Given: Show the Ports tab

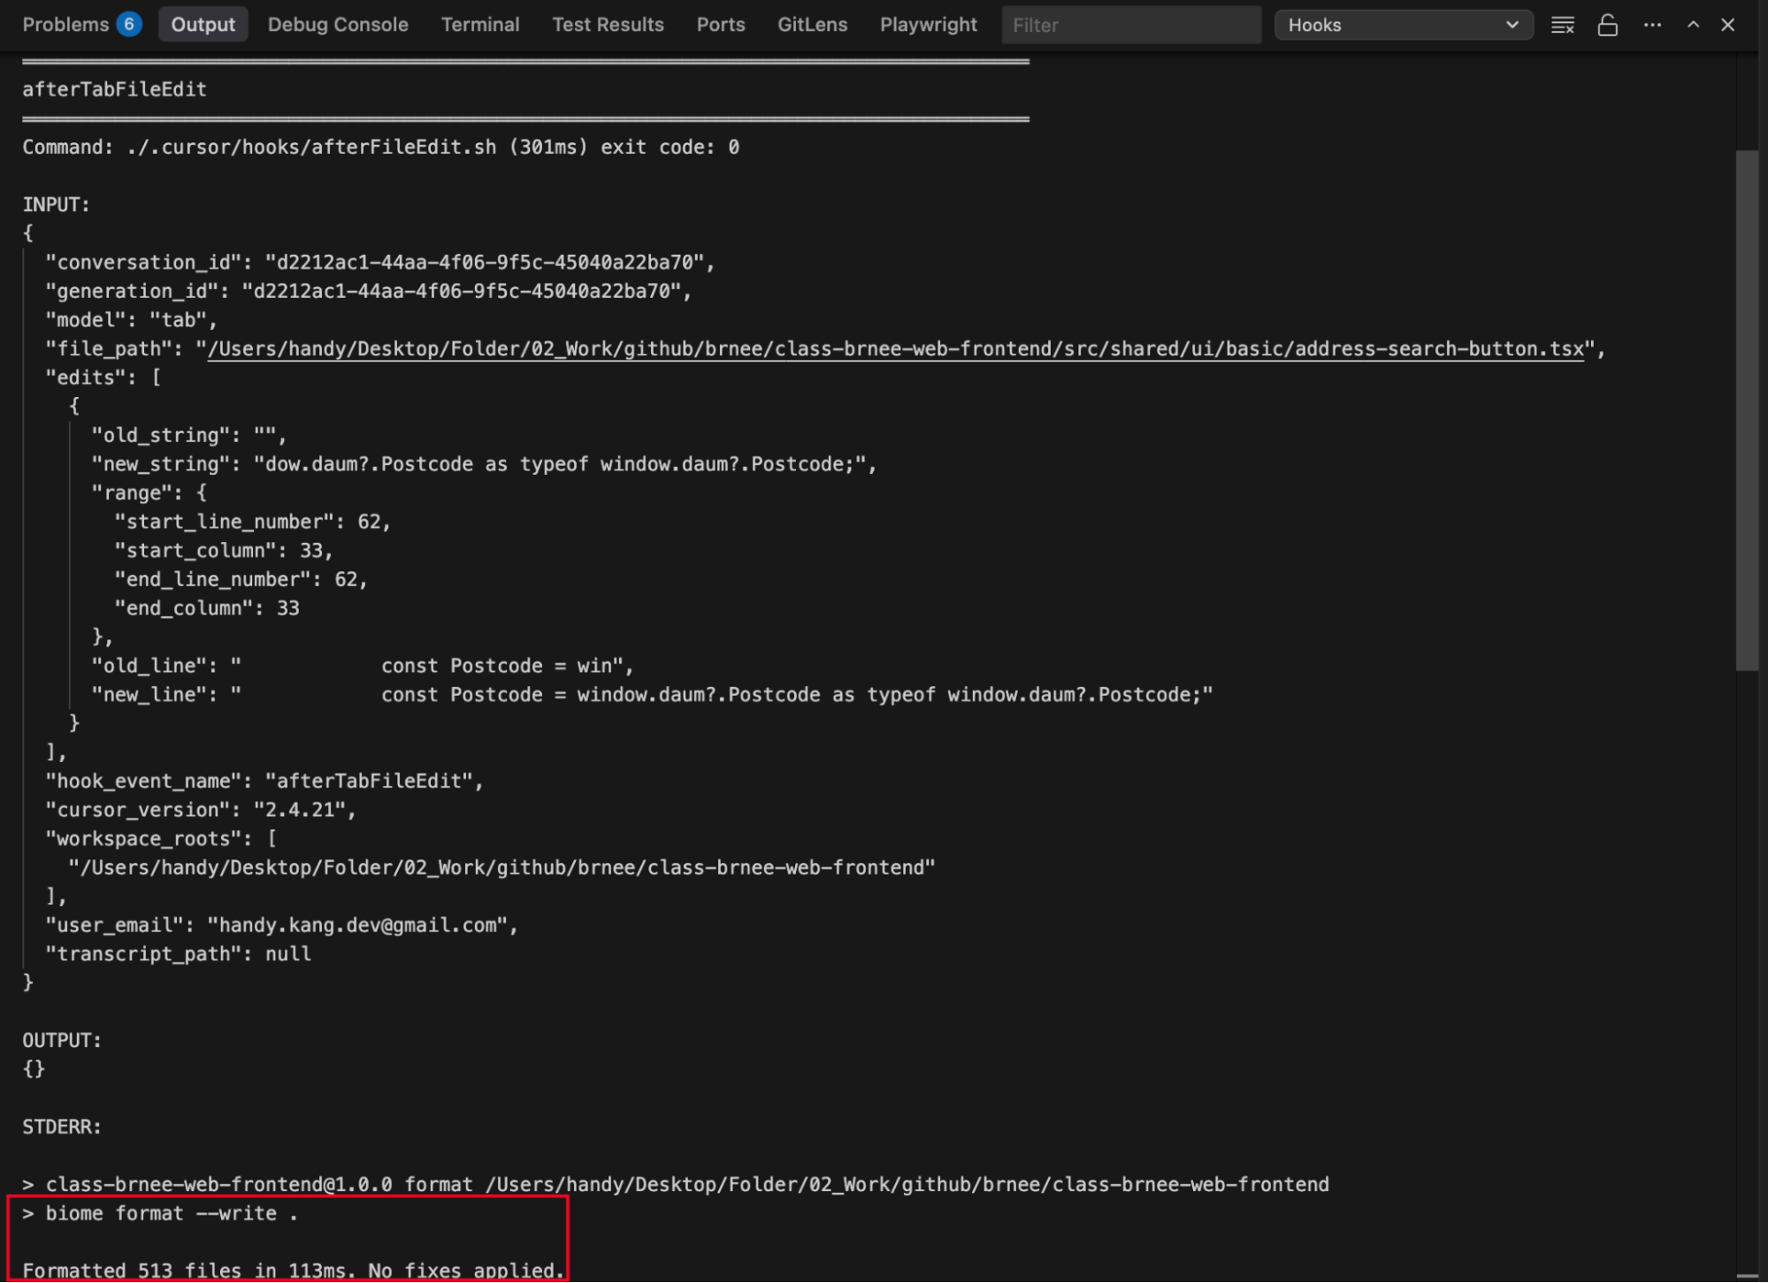Looking at the screenshot, I should click(x=720, y=25).
